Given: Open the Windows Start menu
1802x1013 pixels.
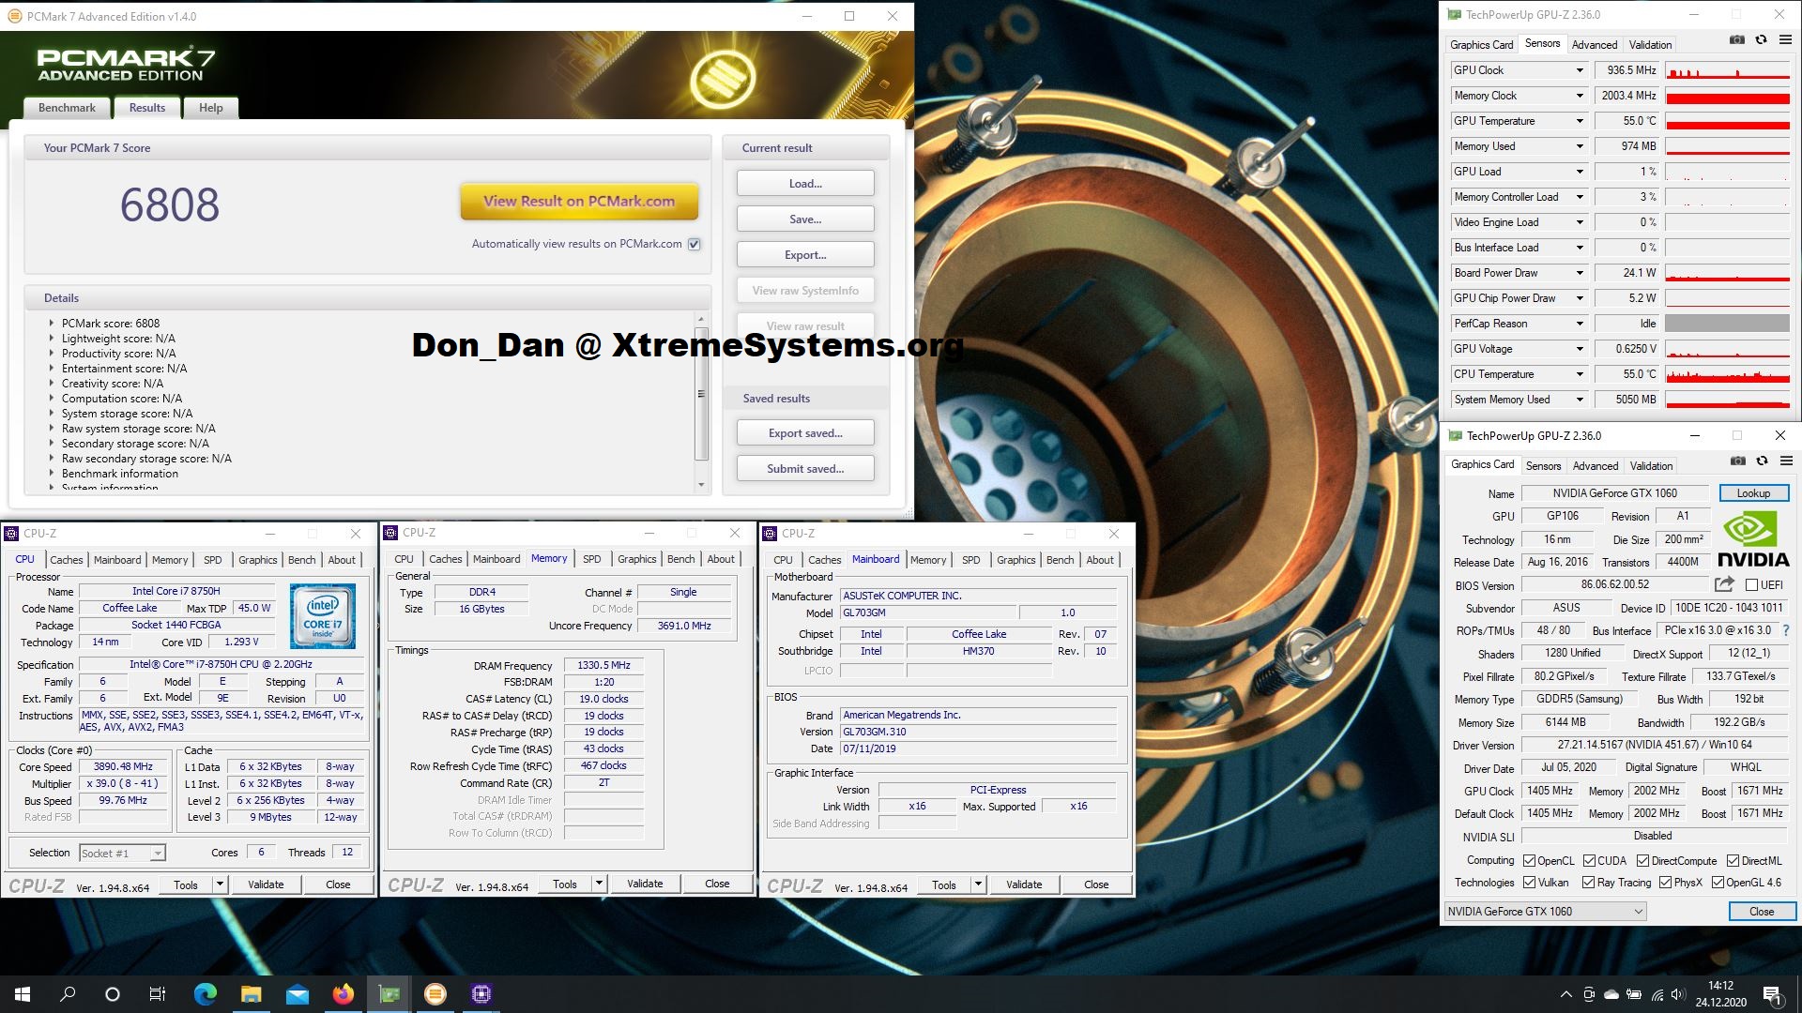Looking at the screenshot, I should [23, 994].
